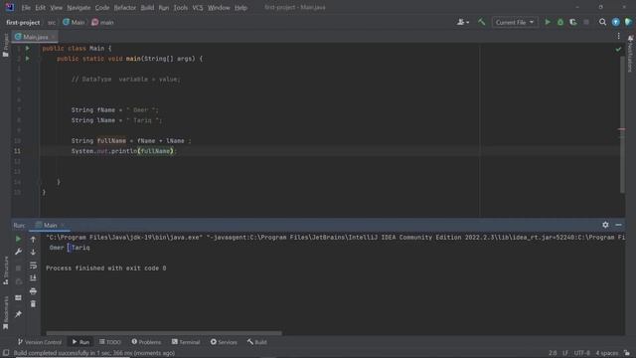Open the Run tool window button in the bottom bar

(x=80, y=342)
